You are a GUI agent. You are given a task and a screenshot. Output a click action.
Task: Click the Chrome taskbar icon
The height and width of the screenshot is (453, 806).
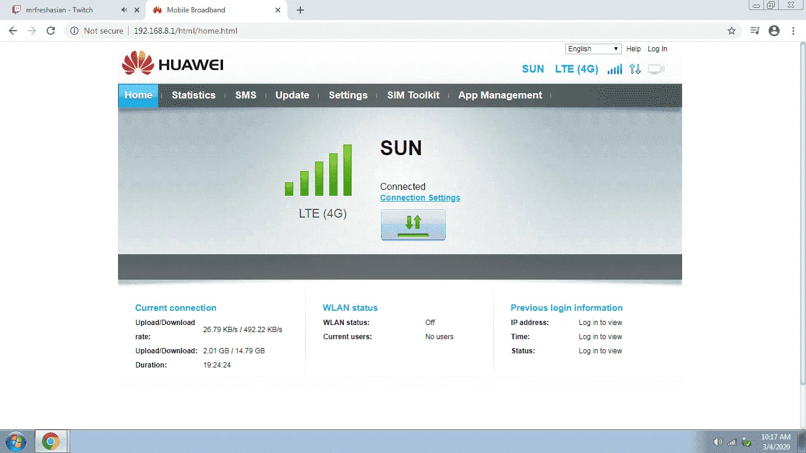[x=51, y=441]
